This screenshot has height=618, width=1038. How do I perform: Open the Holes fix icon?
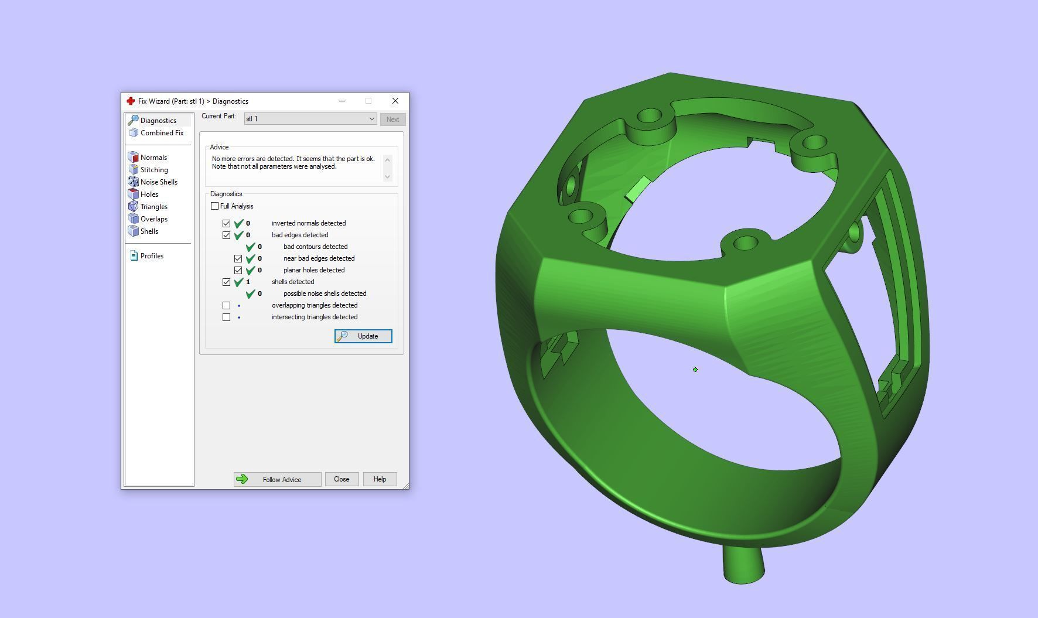(x=134, y=194)
